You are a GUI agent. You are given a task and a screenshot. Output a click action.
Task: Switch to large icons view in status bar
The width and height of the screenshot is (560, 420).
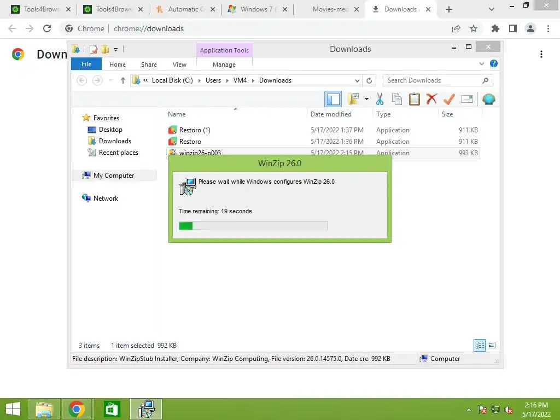point(492,345)
